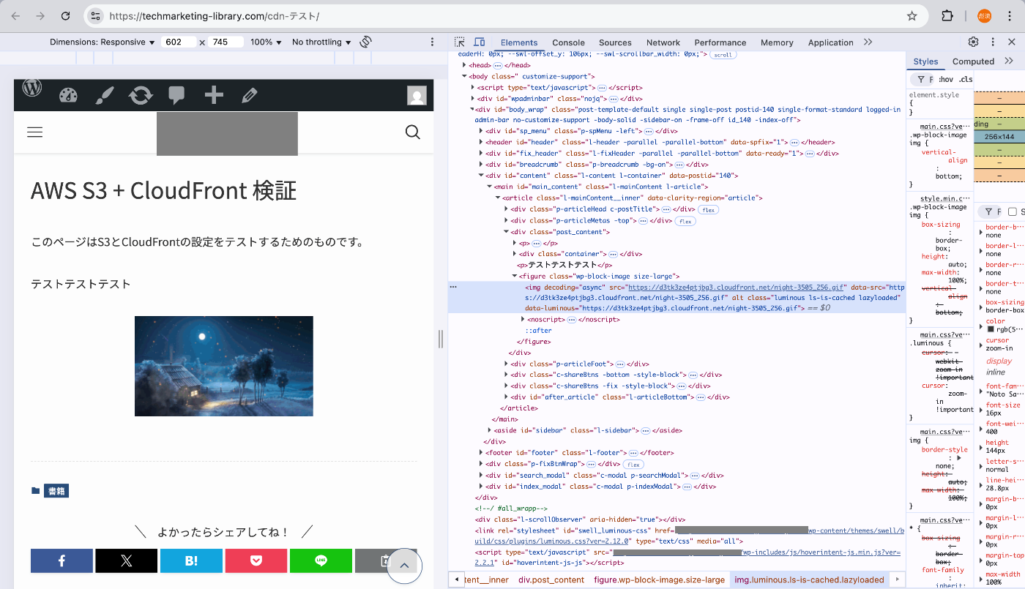This screenshot has width=1025, height=589.
Task: Reload the page with the refresh icon
Action: [66, 16]
